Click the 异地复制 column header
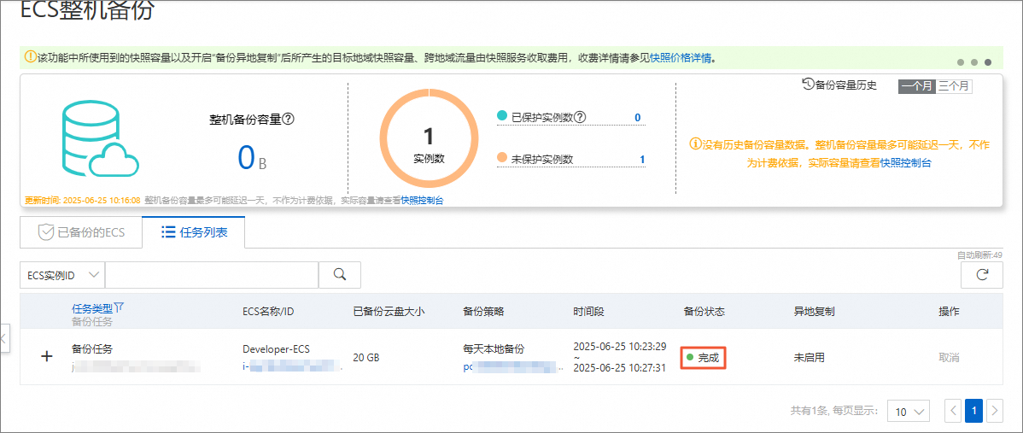Screen dimensions: 1023x433 815,311
